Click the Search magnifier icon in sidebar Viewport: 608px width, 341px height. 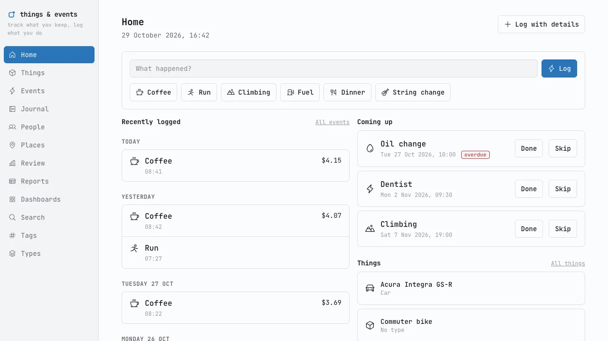point(12,217)
